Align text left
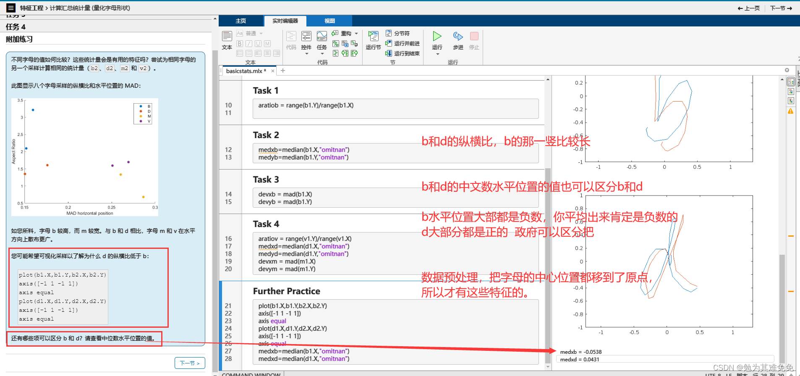Screen dimensions: 800x376 coord(258,53)
